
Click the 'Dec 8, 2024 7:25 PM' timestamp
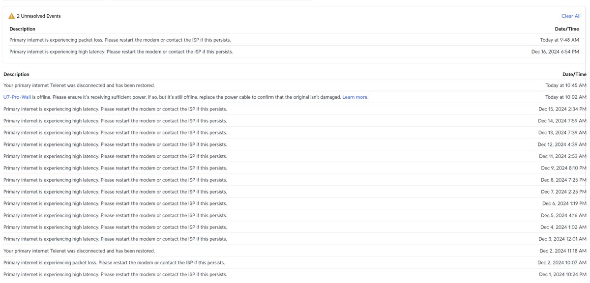click(564, 180)
